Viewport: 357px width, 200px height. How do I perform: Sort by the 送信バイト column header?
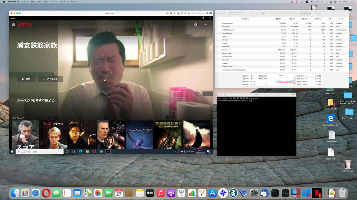tap(280, 19)
